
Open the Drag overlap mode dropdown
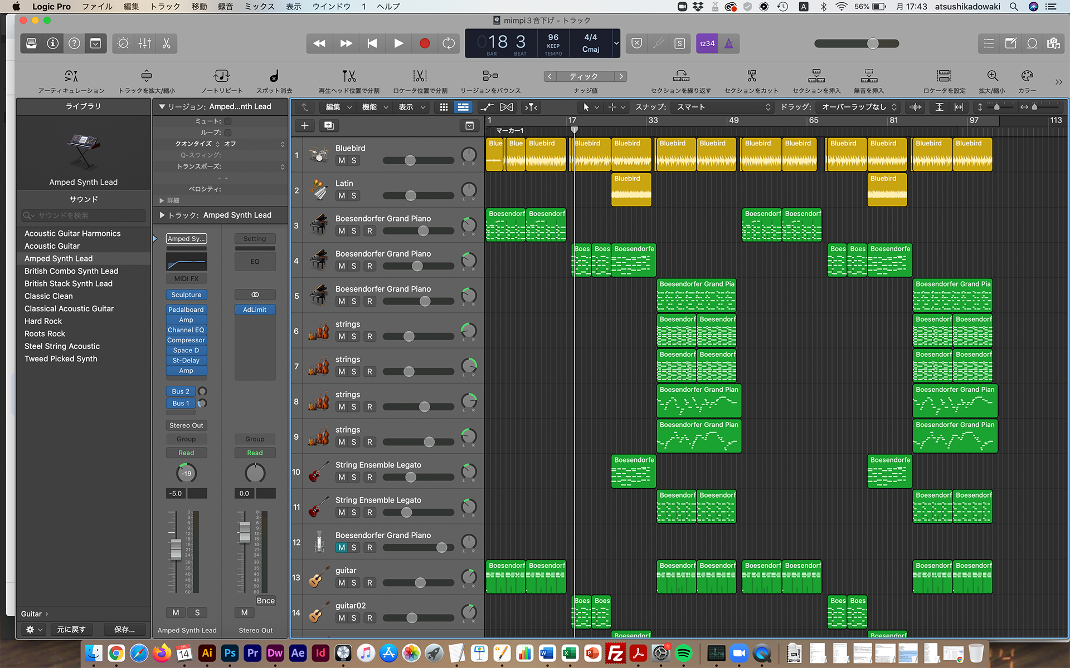[859, 107]
